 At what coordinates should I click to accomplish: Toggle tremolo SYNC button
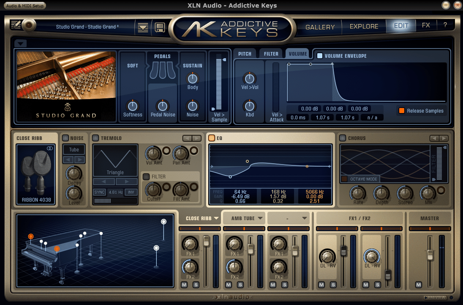[x=100, y=192]
